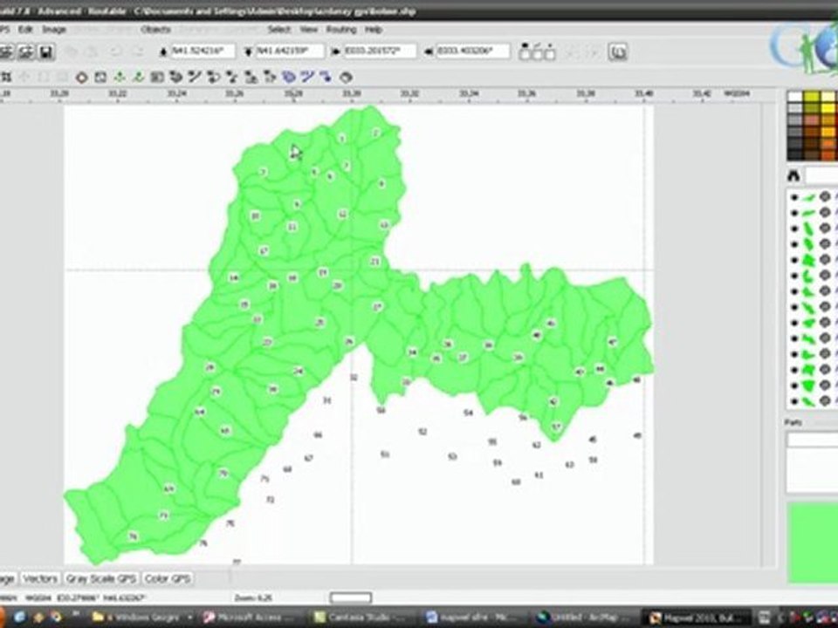
Task: Select the white color swatch in the palette
Action: [795, 97]
